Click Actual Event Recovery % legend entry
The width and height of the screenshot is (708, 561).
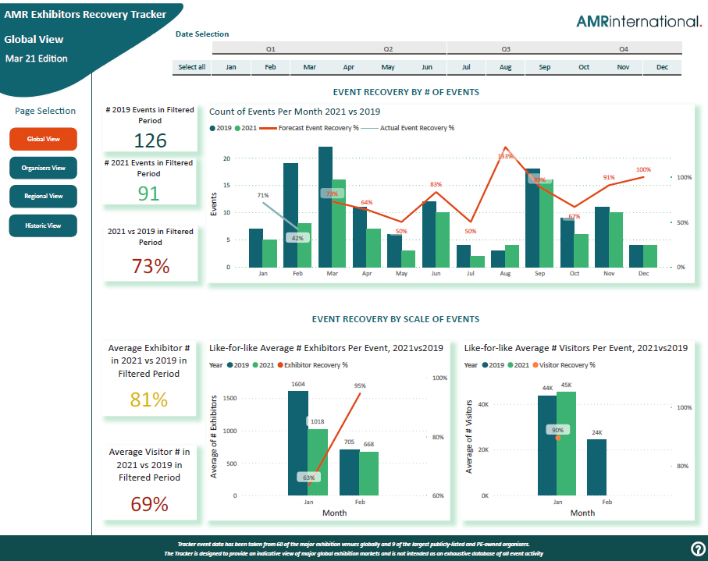(407, 128)
